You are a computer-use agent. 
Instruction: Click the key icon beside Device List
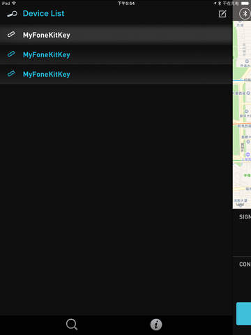[x=12, y=14]
